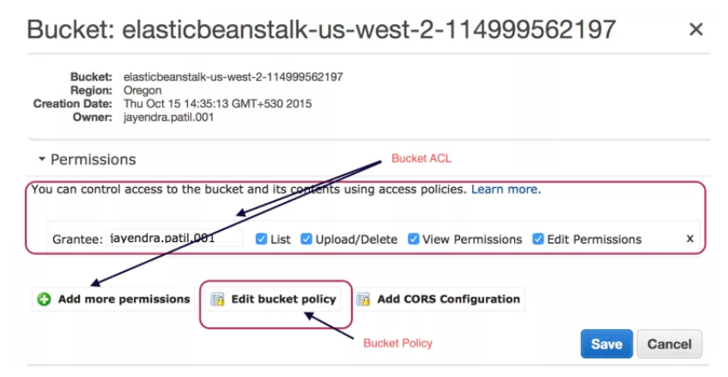
Task: Click the 'Add more permissions' button label
Action: (124, 300)
